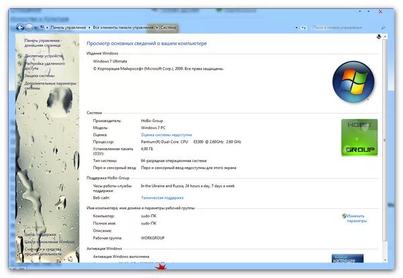The image size is (403, 278).
Task: Click the search magnifier icon
Action: (x=383, y=28)
